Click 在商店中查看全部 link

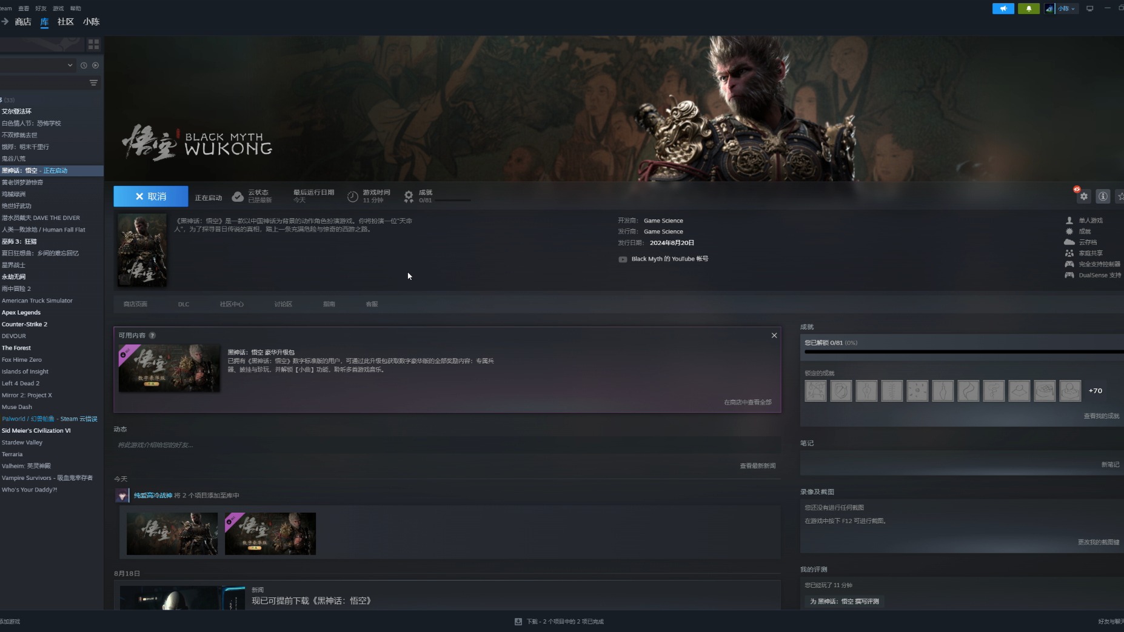748,402
